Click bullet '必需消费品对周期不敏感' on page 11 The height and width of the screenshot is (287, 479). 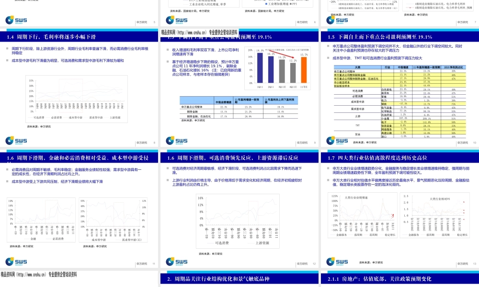[76, 172]
